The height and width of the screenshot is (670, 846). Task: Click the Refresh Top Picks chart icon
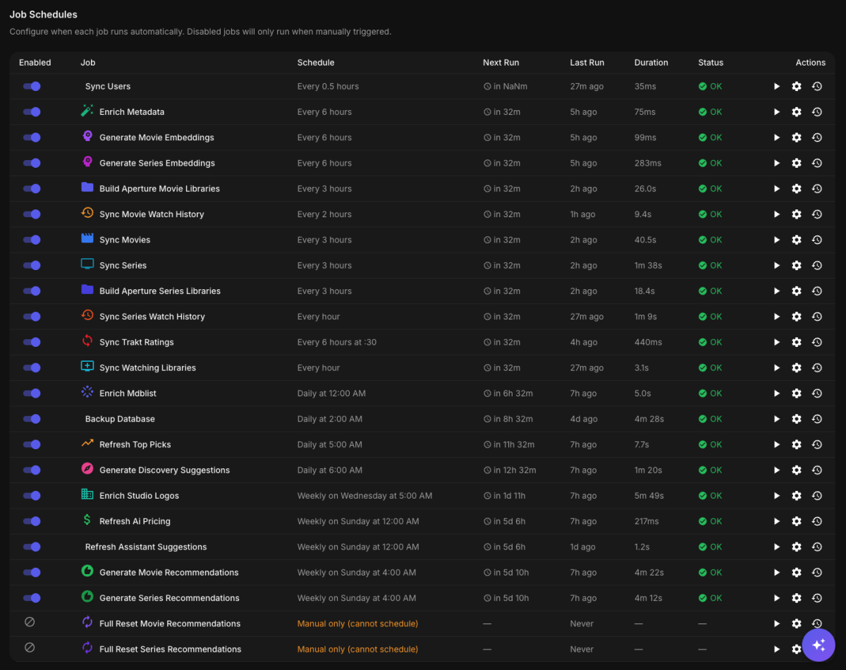(87, 444)
